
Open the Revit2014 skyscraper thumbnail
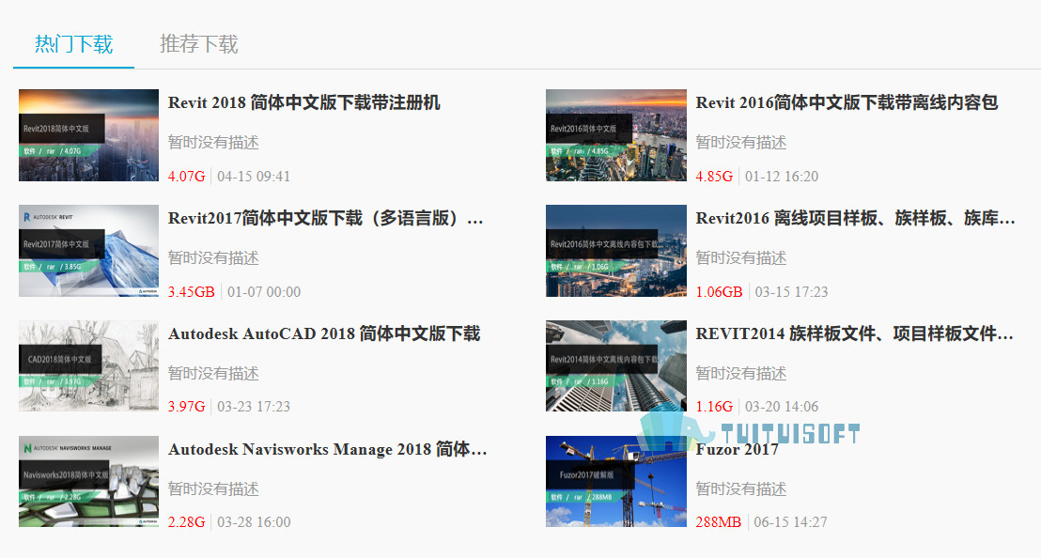point(616,366)
